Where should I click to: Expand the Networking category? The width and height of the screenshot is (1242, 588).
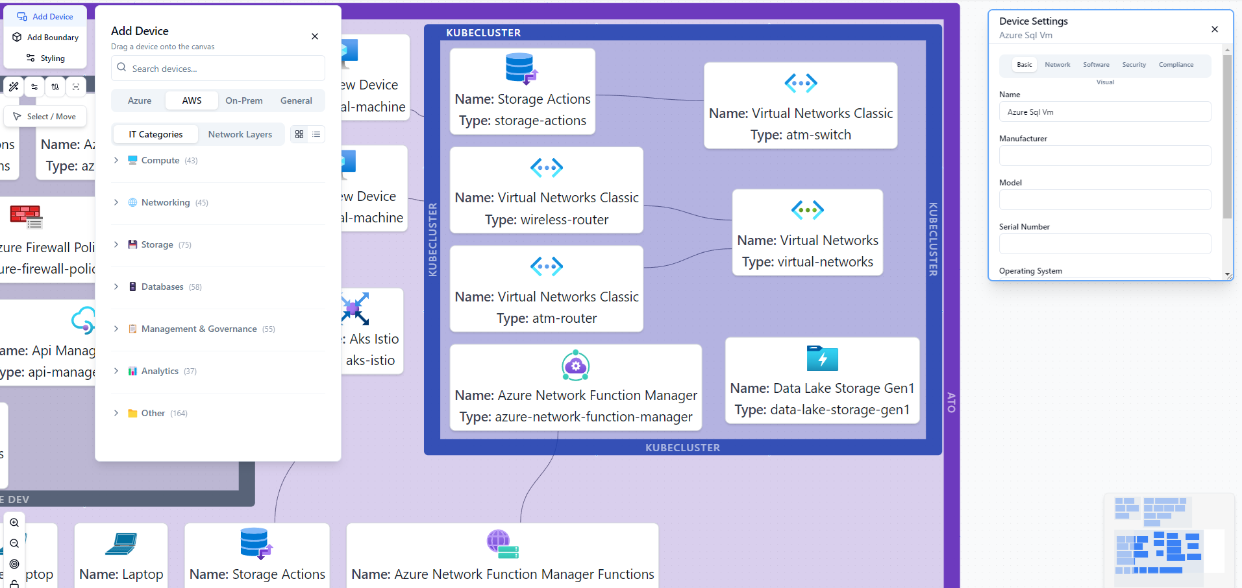pos(218,202)
